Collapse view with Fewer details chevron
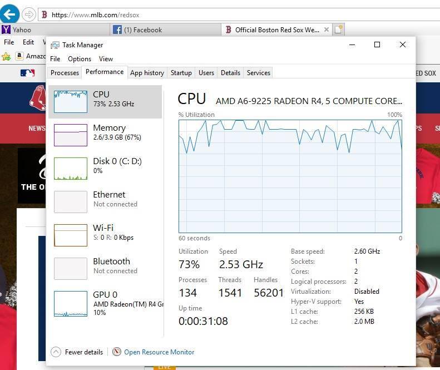Screen dimensions: 440x370 coord(56,352)
